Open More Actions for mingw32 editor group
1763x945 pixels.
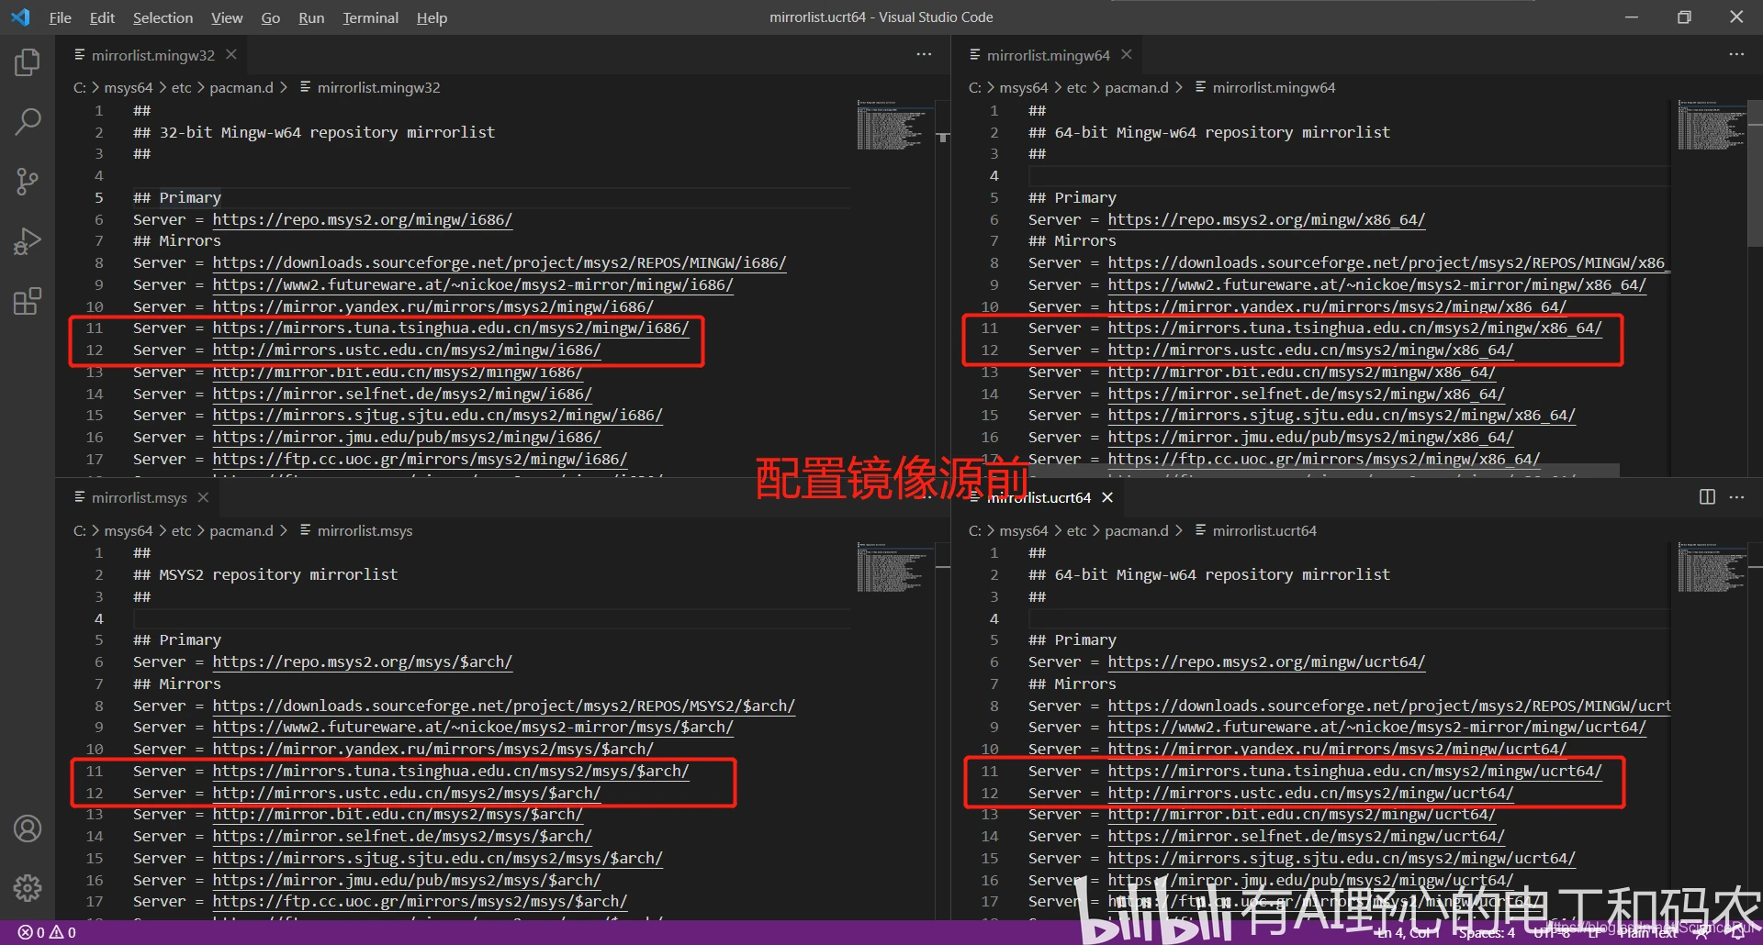click(x=924, y=55)
